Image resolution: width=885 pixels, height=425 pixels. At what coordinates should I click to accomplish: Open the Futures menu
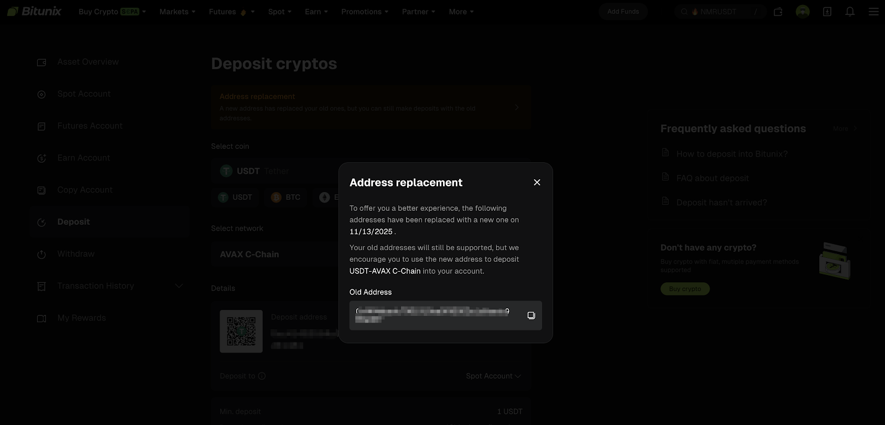[232, 12]
